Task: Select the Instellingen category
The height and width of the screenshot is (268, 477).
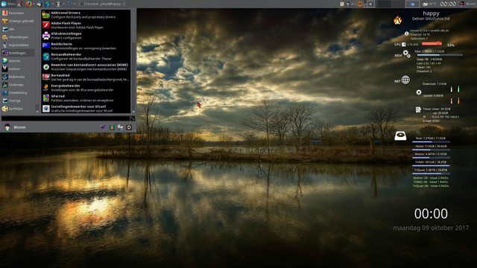Action: coord(18,53)
